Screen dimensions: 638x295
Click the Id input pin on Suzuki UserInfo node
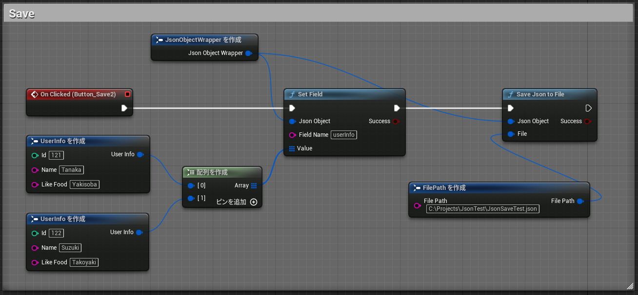click(34, 233)
